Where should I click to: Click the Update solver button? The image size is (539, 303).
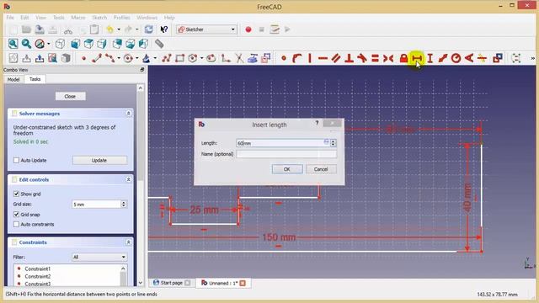(99, 160)
